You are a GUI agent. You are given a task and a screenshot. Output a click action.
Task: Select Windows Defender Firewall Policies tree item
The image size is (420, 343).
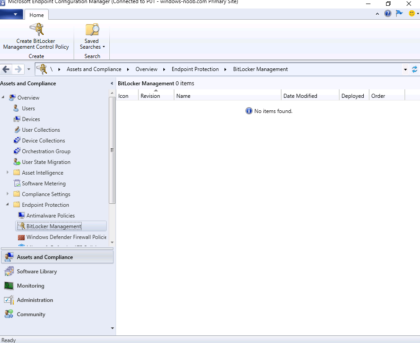(x=67, y=237)
